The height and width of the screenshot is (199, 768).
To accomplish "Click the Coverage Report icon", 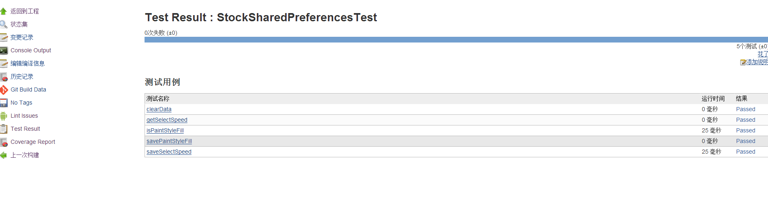I will tap(4, 142).
